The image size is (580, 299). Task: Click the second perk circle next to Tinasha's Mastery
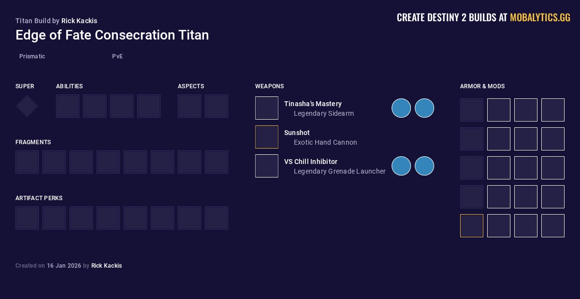(424, 108)
